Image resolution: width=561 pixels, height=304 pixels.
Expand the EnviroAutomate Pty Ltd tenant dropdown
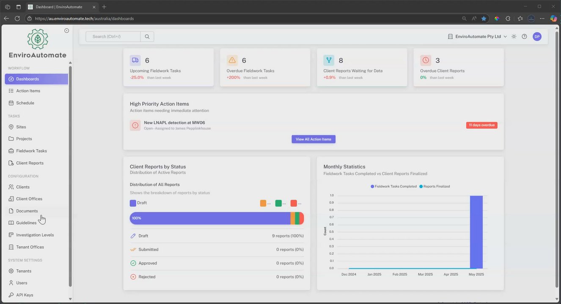tap(477, 37)
